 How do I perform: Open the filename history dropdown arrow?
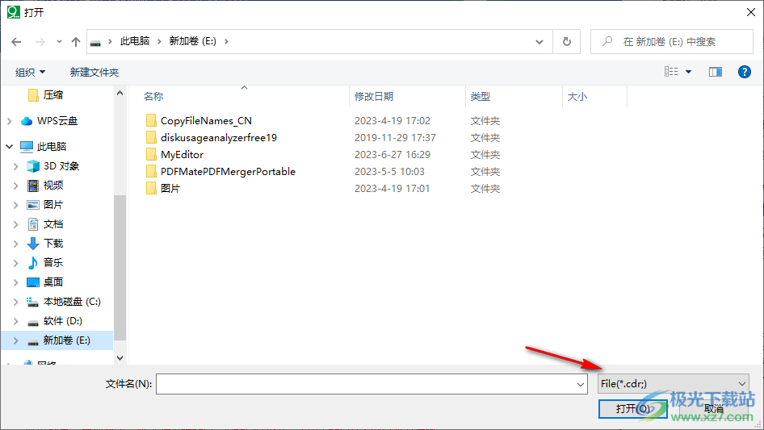pos(581,384)
